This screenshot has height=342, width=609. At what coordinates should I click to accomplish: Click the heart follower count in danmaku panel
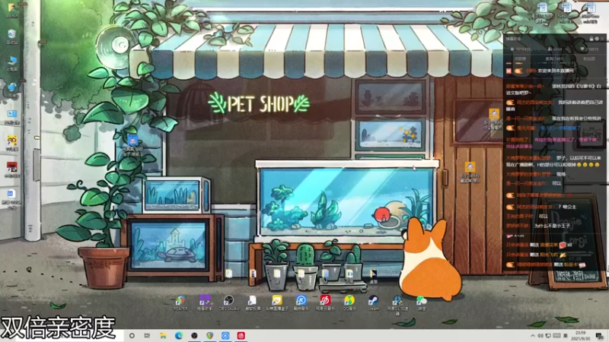591,49
